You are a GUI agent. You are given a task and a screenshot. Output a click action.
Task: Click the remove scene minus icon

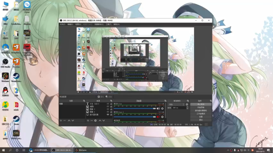pyautogui.click(x=64, y=121)
